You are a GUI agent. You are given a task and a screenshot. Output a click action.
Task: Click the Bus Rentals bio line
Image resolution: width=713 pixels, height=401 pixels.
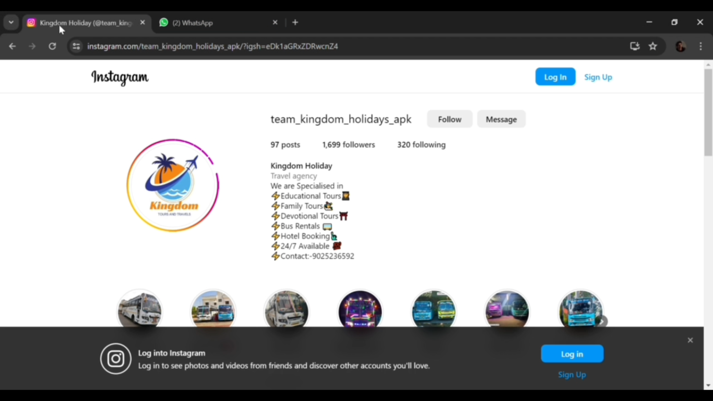click(x=302, y=226)
